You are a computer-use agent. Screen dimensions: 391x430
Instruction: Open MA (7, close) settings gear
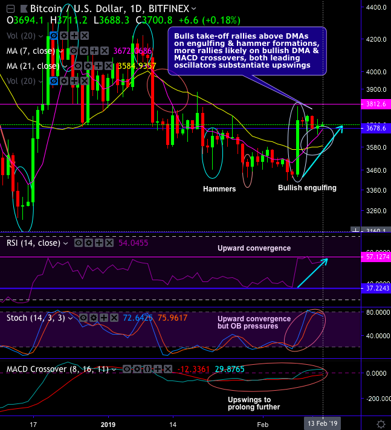[x=84, y=51]
